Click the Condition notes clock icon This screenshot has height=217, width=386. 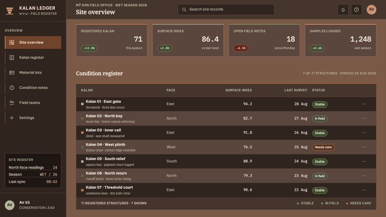pos(12,88)
